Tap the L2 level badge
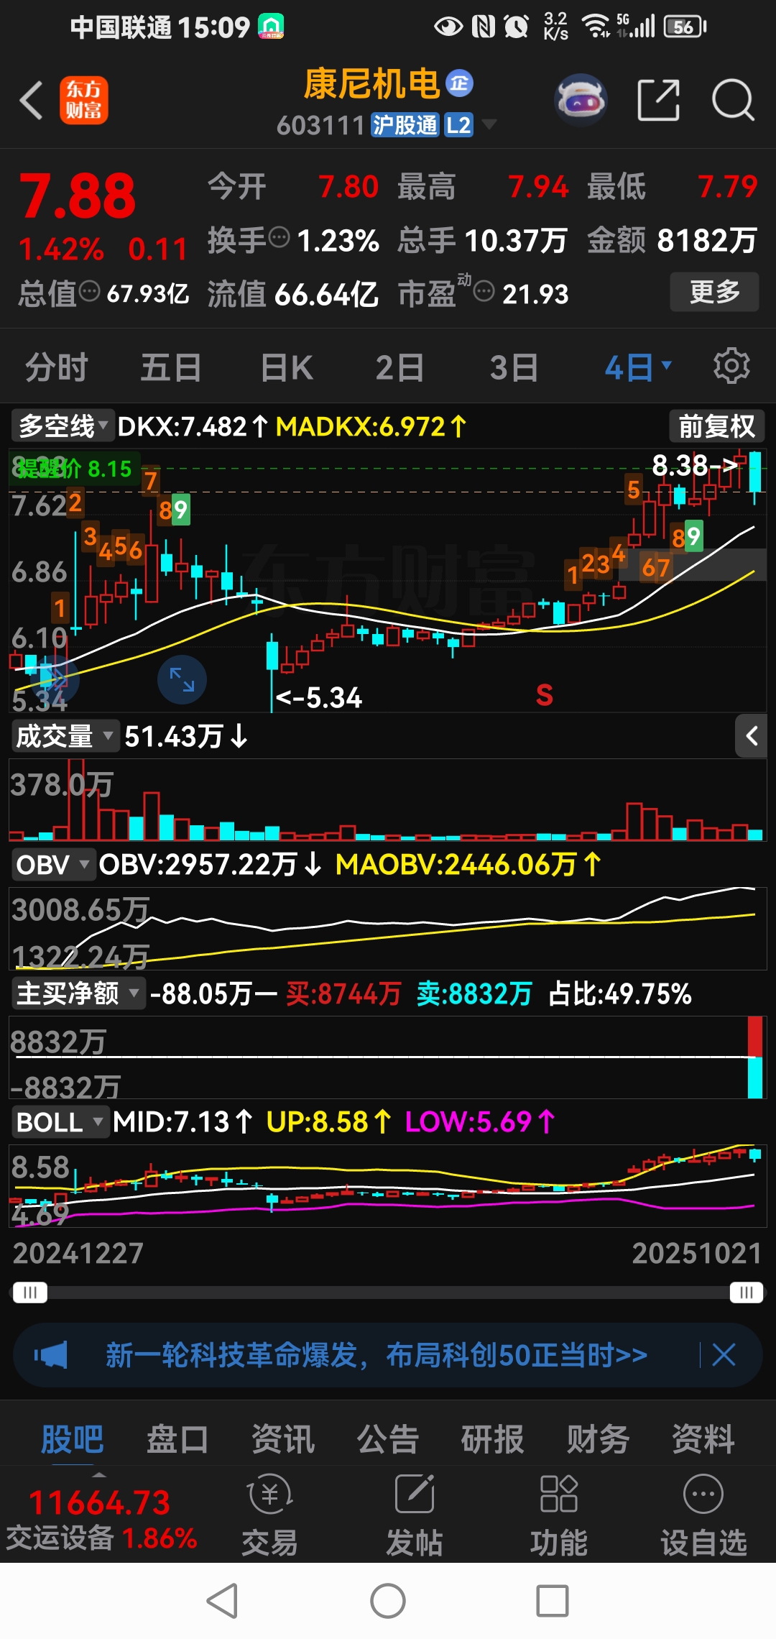Viewport: 776px width, 1639px height. coord(458,125)
